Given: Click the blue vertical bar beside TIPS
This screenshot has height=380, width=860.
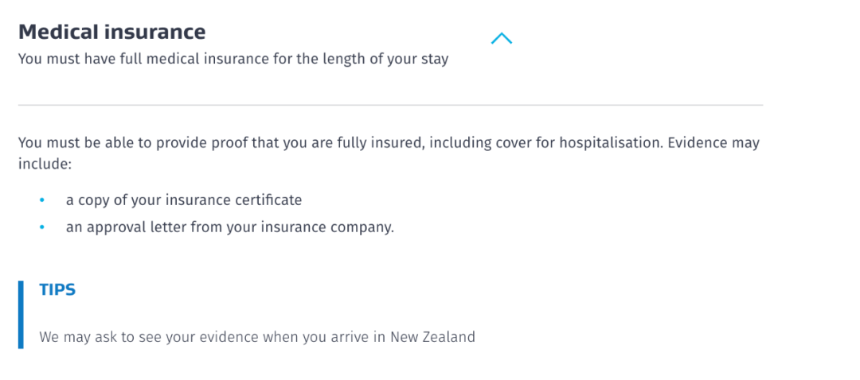Looking at the screenshot, I should click(x=21, y=314).
